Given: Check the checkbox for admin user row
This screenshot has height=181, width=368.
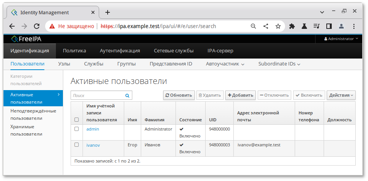Looking at the screenshot, I should point(76,129).
